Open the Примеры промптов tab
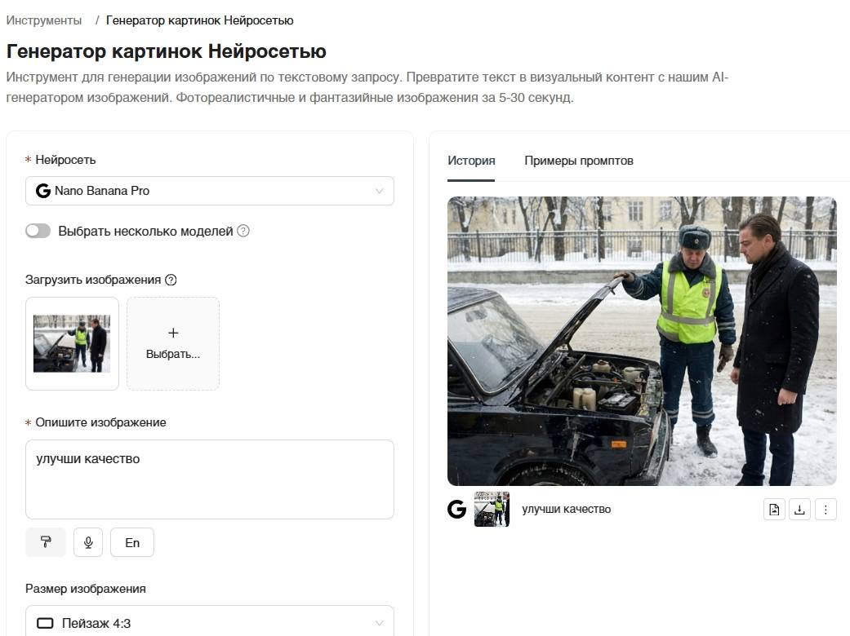The width and height of the screenshot is (850, 636). pos(578,161)
